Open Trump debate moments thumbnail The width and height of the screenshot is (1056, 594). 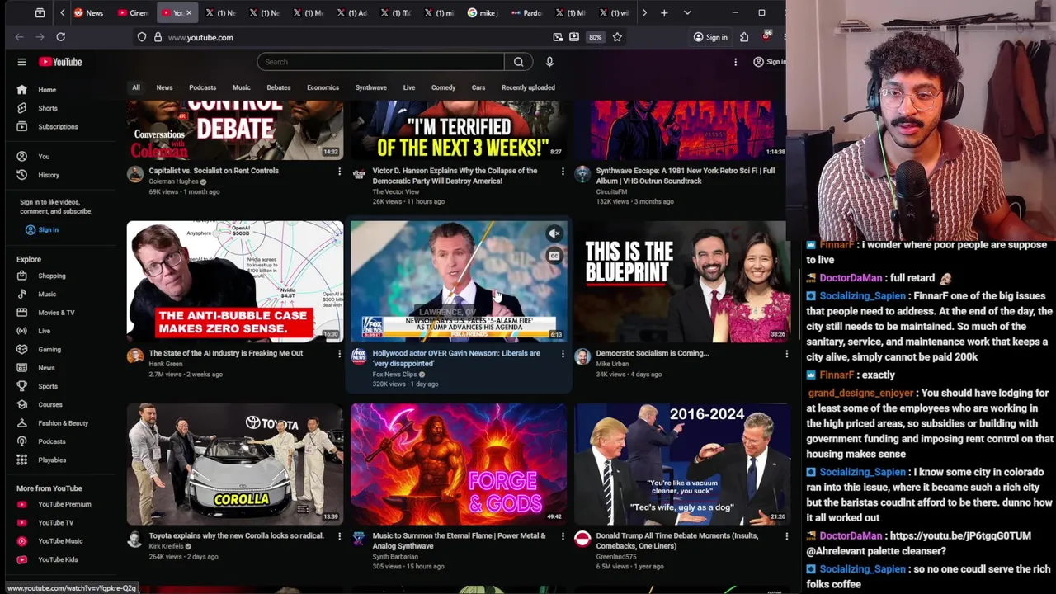(682, 464)
